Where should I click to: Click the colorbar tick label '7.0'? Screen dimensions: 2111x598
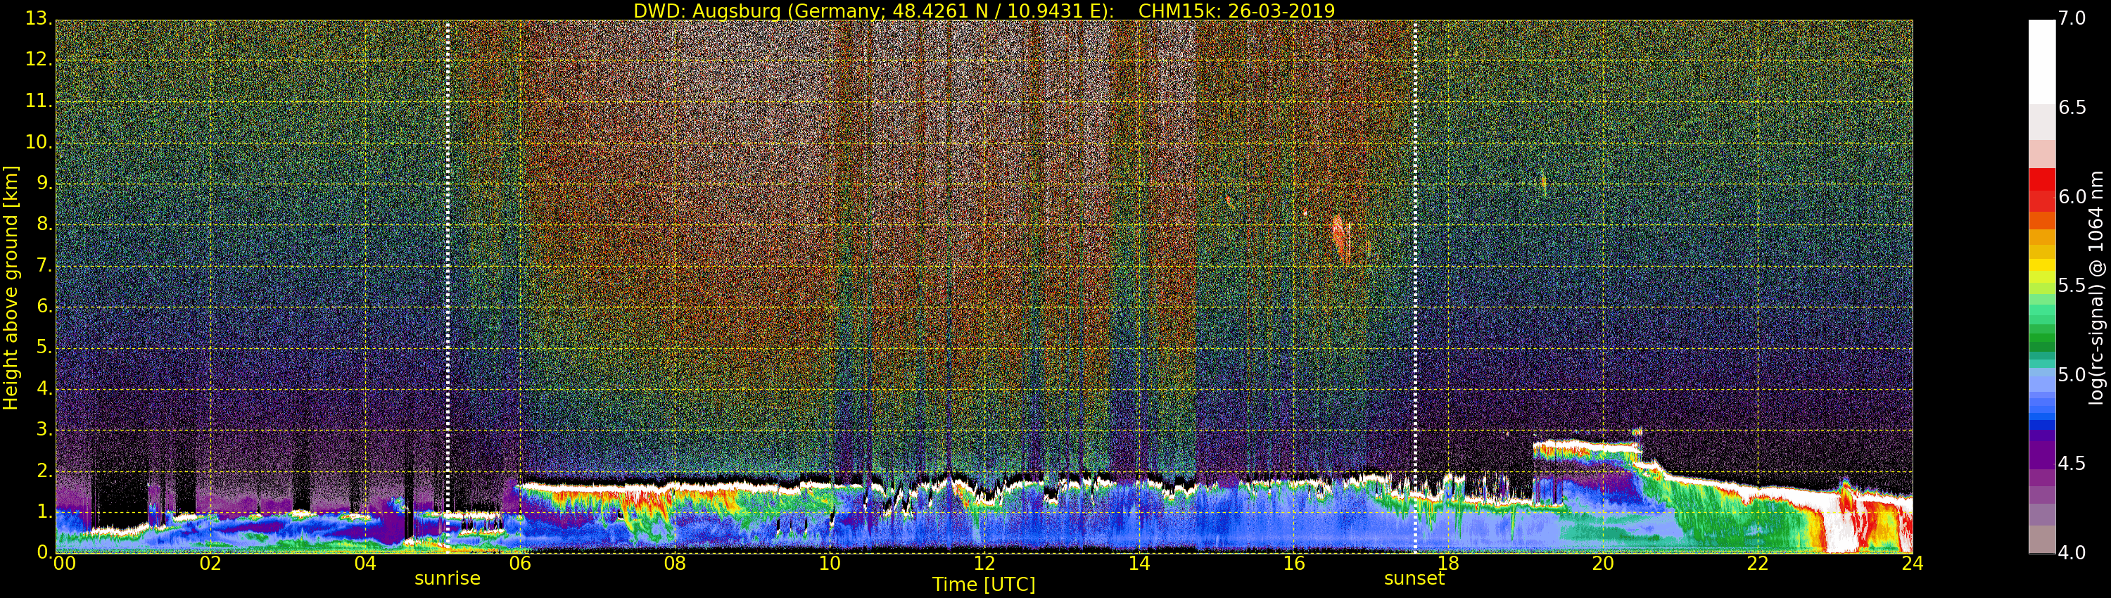pos(2072,18)
